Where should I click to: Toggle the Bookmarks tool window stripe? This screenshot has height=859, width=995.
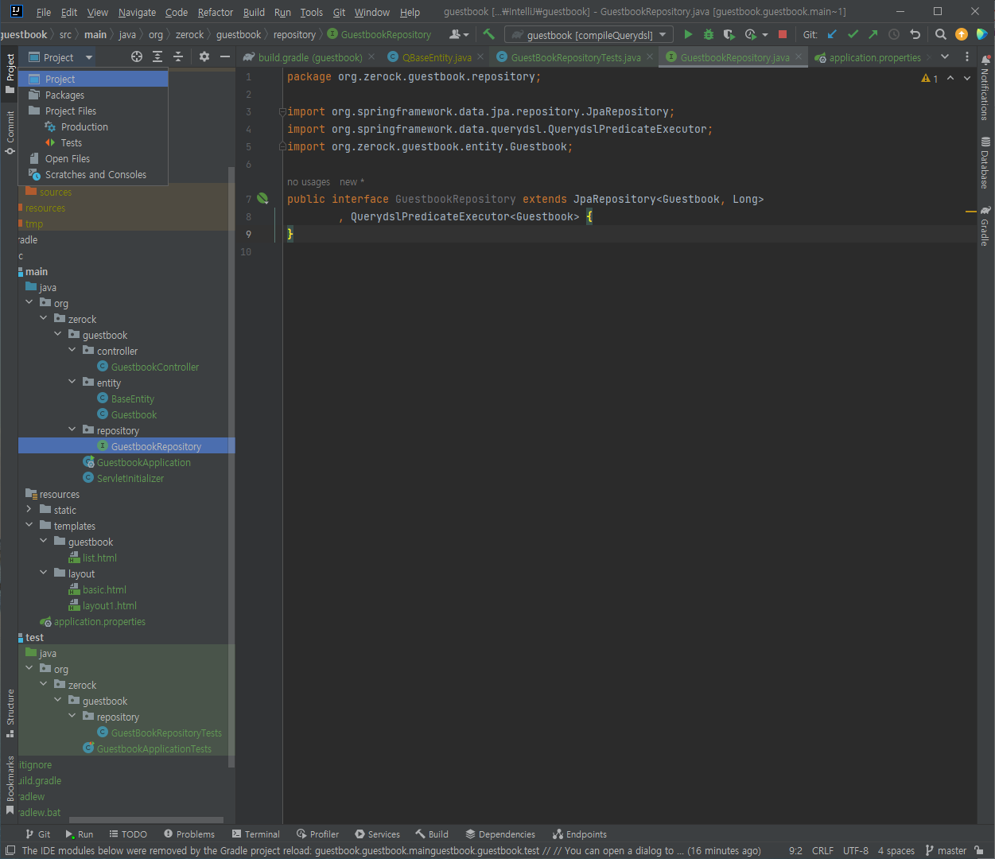(x=10, y=784)
